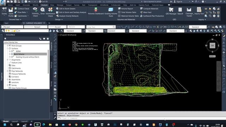Expand the Point Groups tree node
Viewport: 226px width, 127px height.
click(x=7, y=46)
